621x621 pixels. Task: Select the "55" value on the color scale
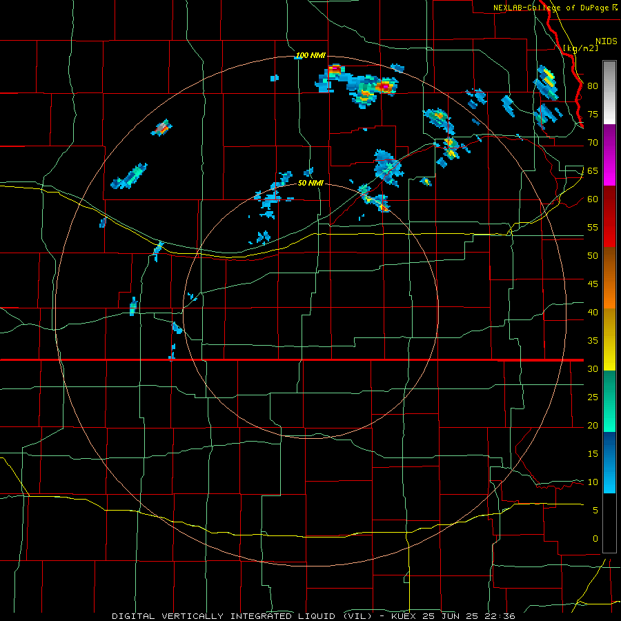(593, 227)
